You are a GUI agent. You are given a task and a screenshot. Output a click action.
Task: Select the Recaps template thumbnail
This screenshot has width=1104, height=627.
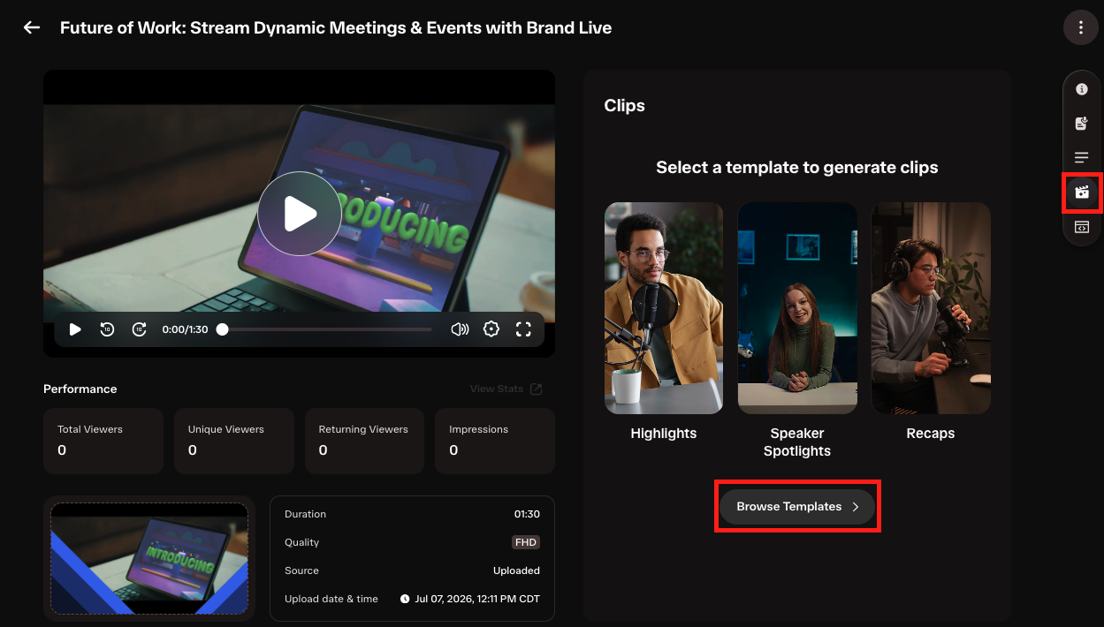pos(931,308)
